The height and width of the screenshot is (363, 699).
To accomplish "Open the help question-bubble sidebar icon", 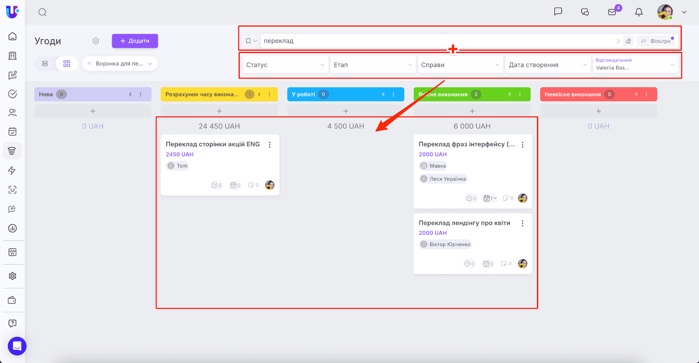I will click(x=13, y=323).
